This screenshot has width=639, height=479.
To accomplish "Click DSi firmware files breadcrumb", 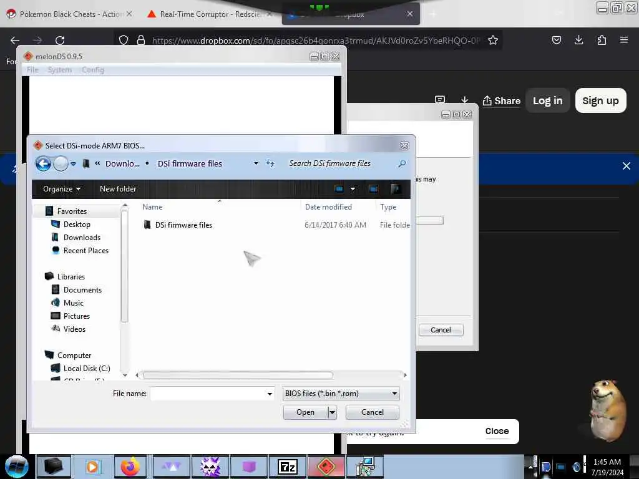I will pyautogui.click(x=190, y=164).
